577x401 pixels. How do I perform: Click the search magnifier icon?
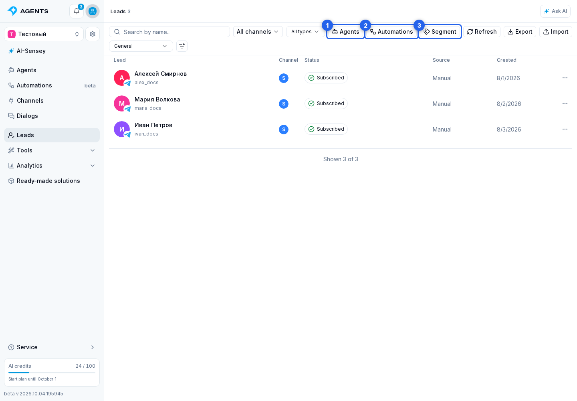coord(117,32)
